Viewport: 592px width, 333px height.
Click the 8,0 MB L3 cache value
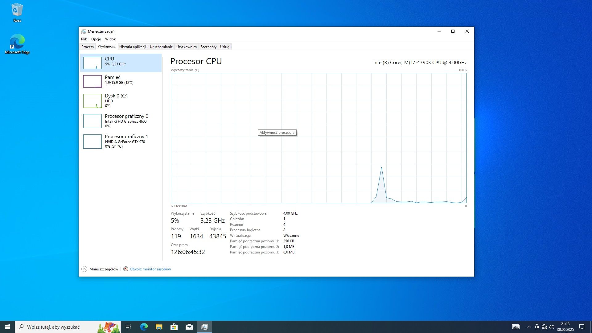pos(289,252)
